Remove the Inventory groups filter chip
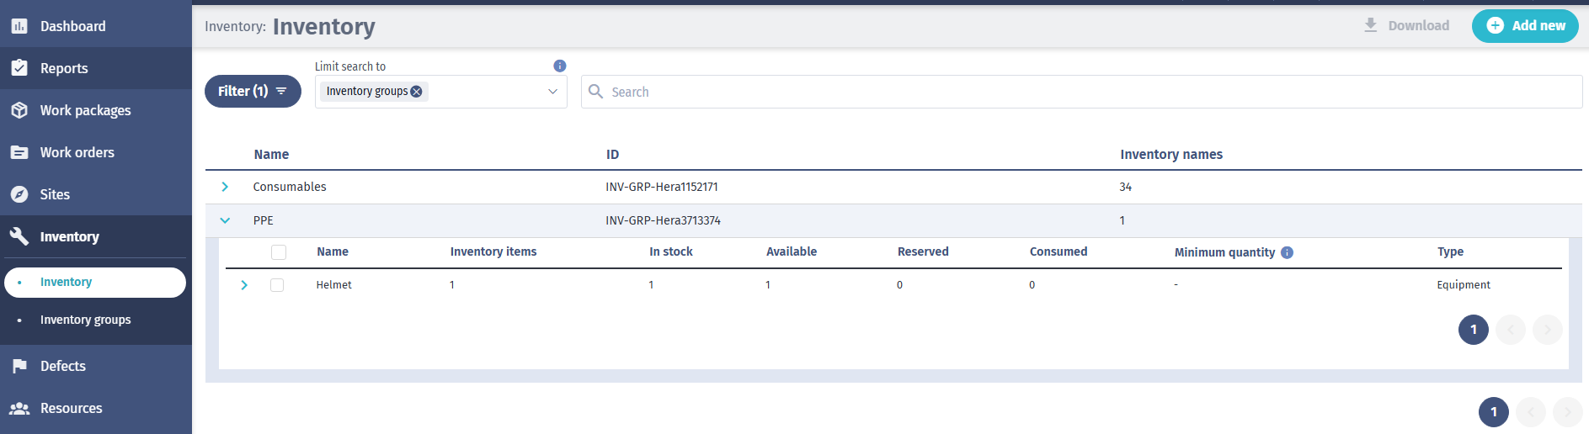This screenshot has height=434, width=1589. coord(416,92)
